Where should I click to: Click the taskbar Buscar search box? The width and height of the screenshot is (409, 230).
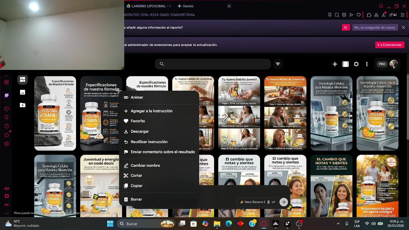pos(146,224)
